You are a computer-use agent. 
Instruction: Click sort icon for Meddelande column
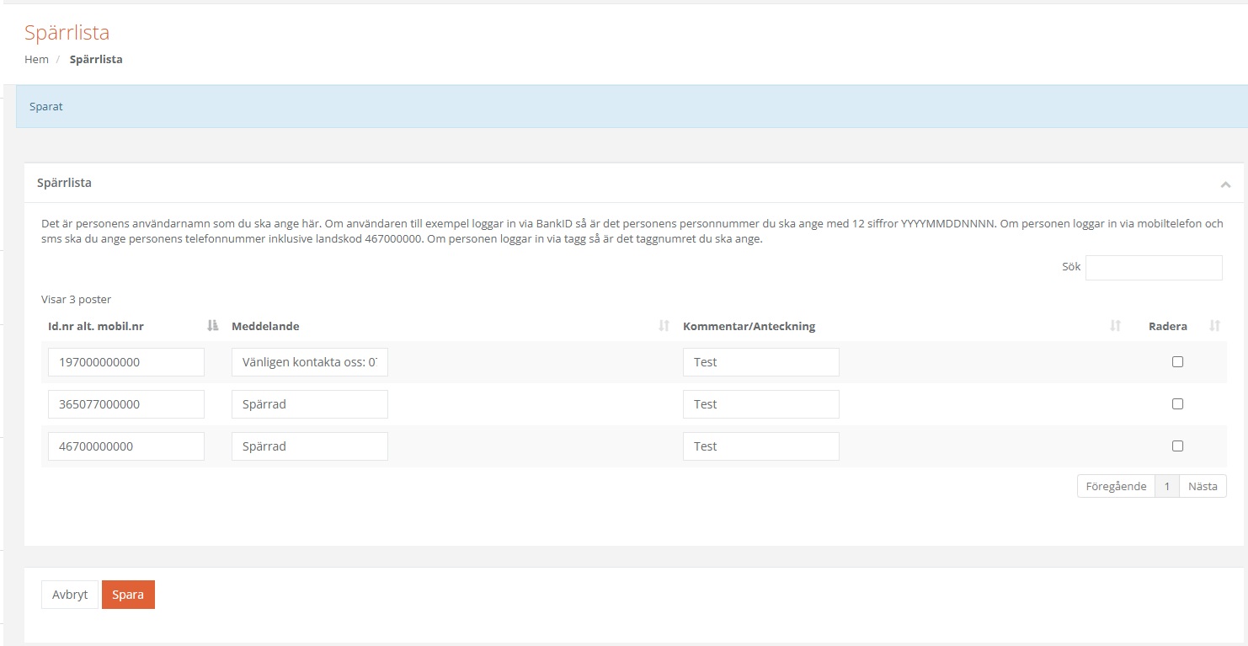[x=664, y=326]
